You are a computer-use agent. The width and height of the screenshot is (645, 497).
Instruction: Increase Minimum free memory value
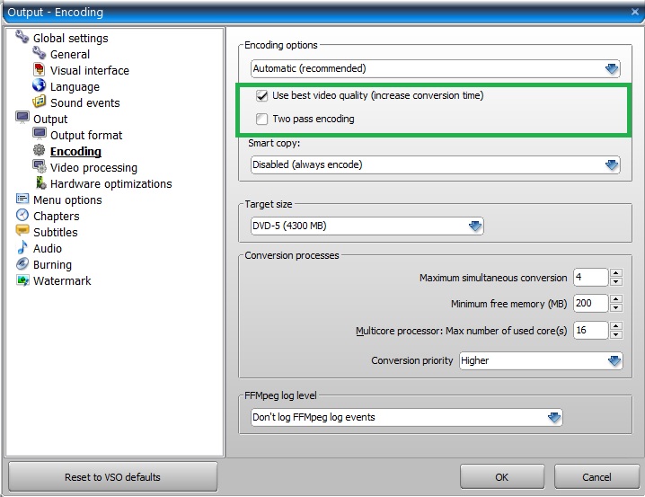[x=615, y=298]
